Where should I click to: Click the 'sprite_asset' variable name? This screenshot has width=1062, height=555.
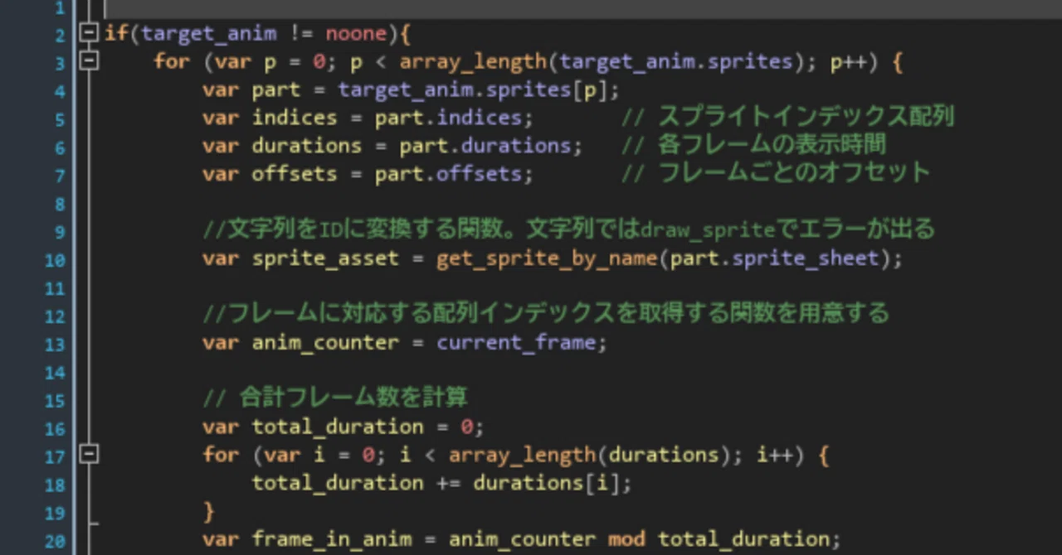pyautogui.click(x=325, y=258)
